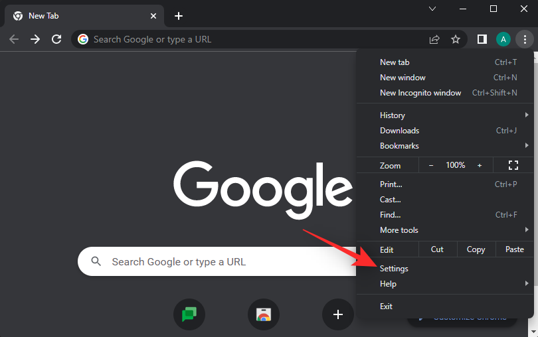Enter fullscreen mode from Zoom row
The image size is (538, 337).
(x=513, y=165)
